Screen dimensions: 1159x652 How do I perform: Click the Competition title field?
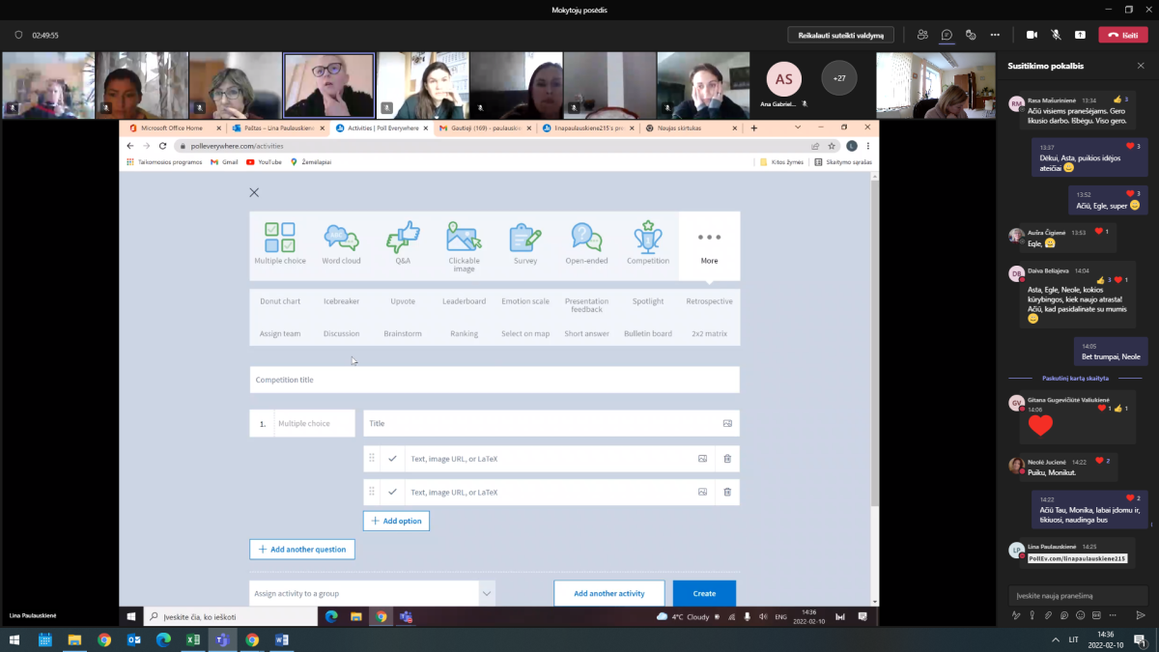click(x=495, y=380)
